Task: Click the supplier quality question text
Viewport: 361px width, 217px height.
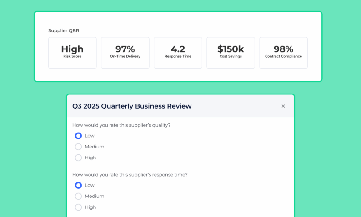Action: point(121,125)
